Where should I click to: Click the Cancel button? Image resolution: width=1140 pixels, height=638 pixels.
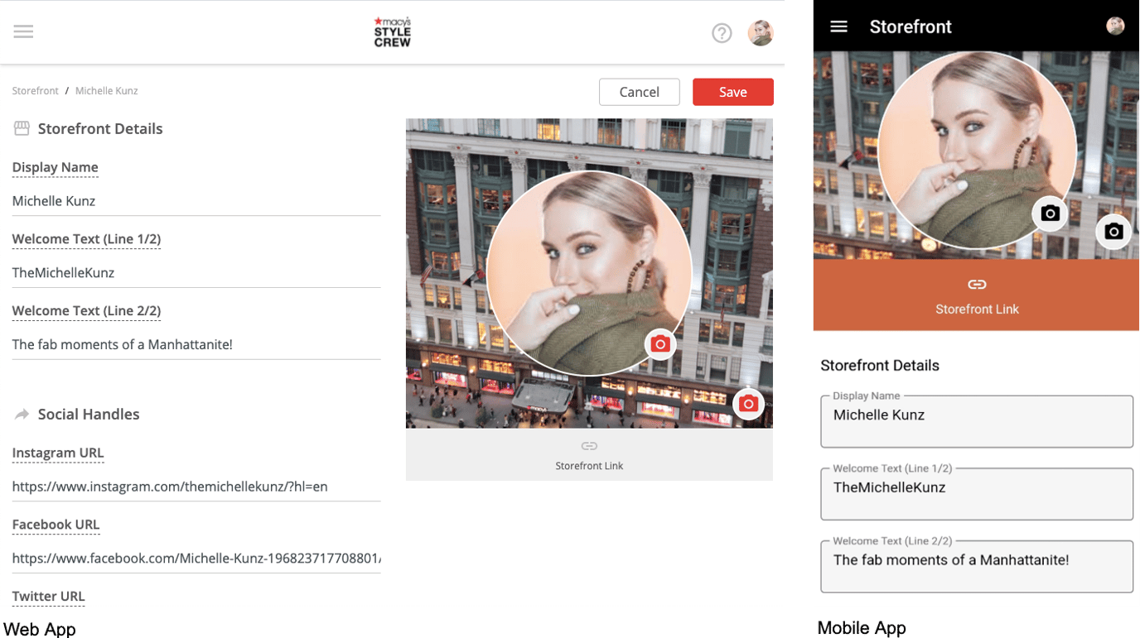[639, 92]
